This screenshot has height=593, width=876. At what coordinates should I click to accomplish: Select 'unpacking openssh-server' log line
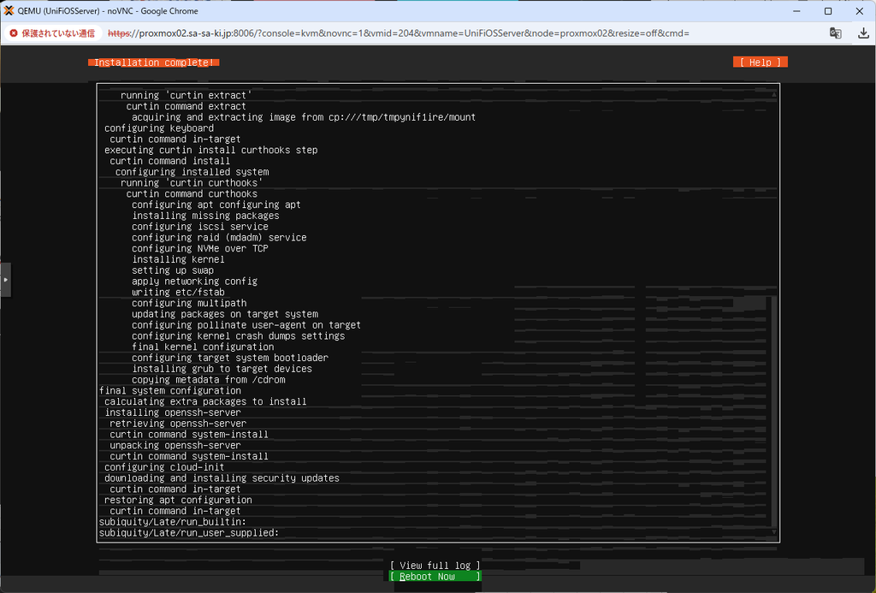coord(175,446)
